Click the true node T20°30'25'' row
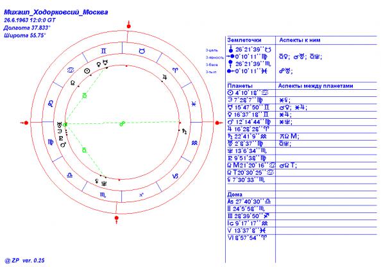Image resolution: width=381 pixels, height=267 pixels. point(251,173)
